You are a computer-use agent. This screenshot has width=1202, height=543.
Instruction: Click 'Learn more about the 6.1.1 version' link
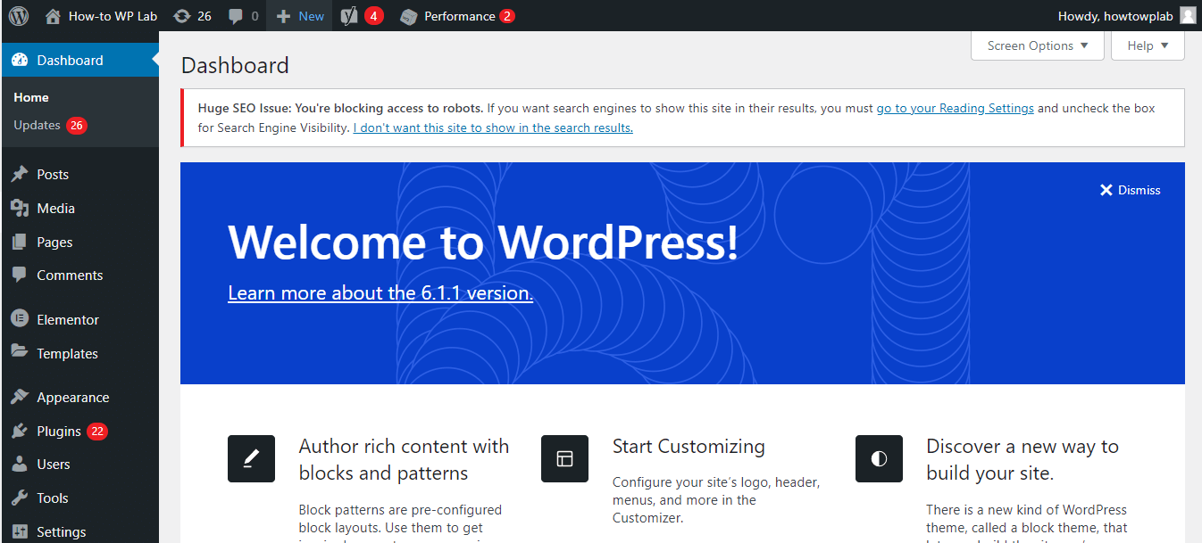click(380, 293)
